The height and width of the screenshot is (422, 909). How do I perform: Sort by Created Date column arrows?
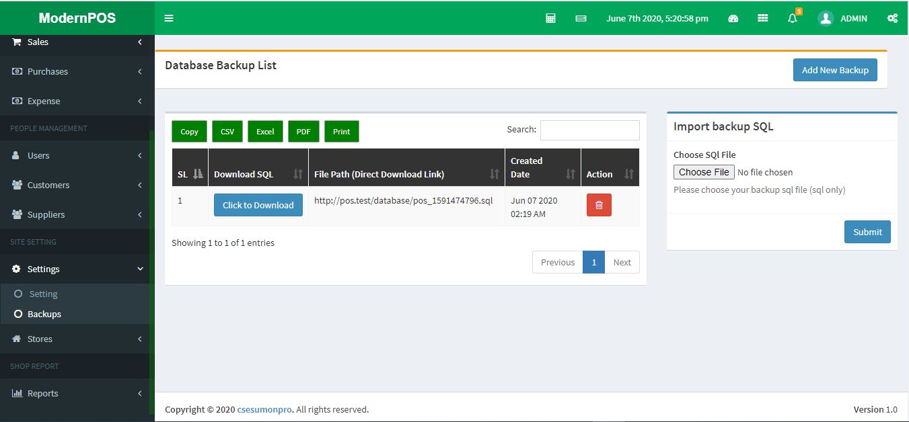point(571,174)
